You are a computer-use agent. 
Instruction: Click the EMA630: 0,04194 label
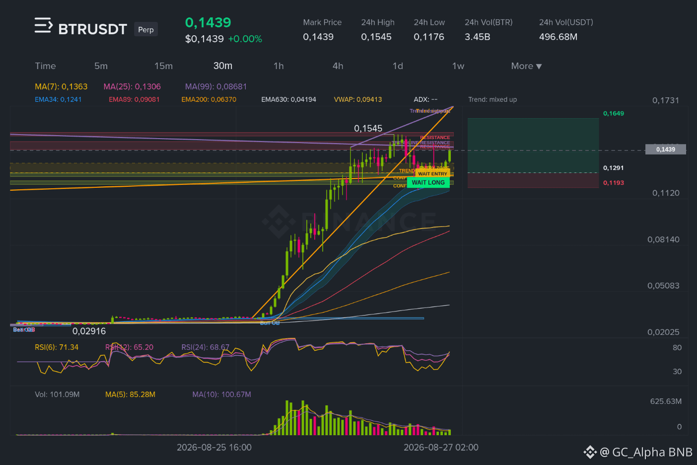pos(288,99)
